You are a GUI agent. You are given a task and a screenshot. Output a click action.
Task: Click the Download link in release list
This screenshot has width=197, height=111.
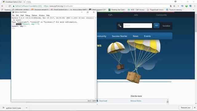[103, 101]
